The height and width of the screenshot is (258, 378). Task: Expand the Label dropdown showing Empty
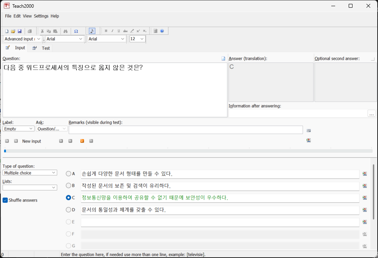(19, 129)
